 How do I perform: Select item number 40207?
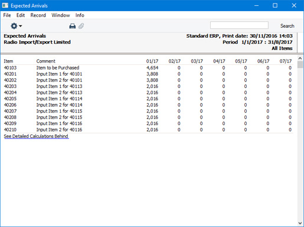point(10,111)
